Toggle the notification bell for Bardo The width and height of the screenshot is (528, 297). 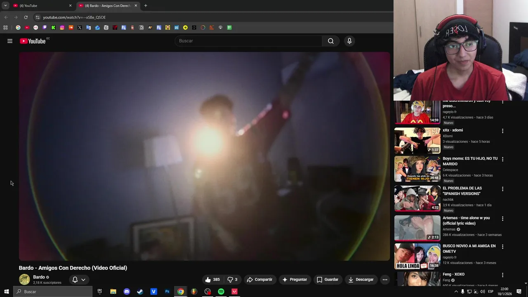[x=75, y=280]
